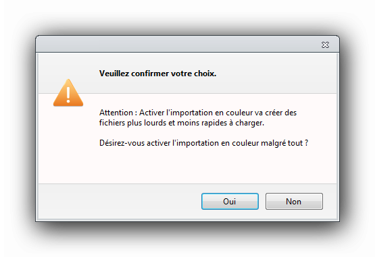
Task: Close the dialog with the X icon
Action: coord(325,45)
